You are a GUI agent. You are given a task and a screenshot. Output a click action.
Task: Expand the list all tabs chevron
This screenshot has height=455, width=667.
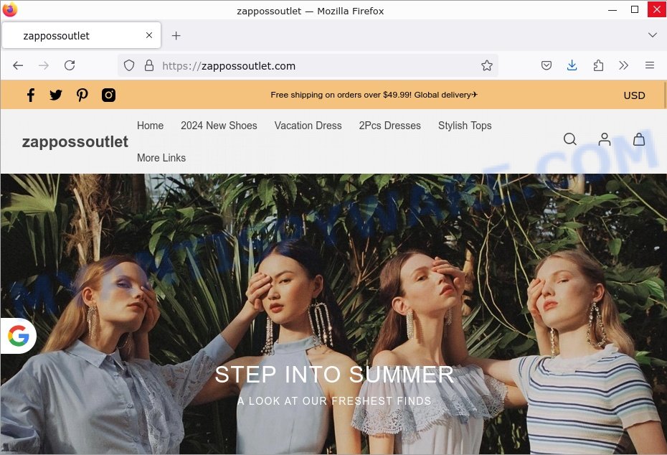coord(653,35)
